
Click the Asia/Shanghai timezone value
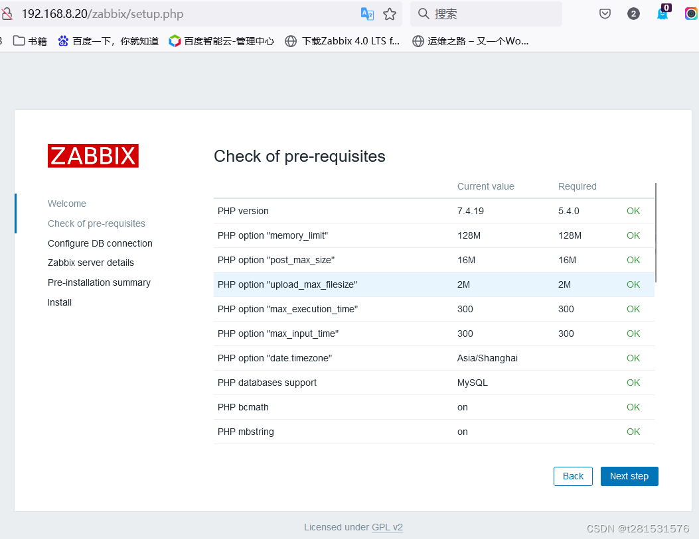[x=487, y=358]
